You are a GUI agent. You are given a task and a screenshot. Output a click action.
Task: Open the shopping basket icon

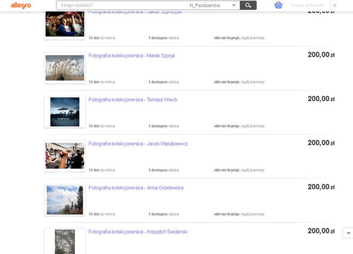coord(278,5)
